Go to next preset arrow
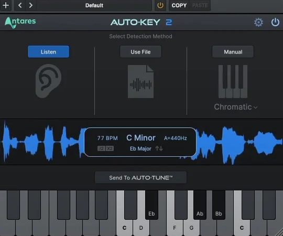This screenshot has width=283, height=236. (x=31, y=5)
